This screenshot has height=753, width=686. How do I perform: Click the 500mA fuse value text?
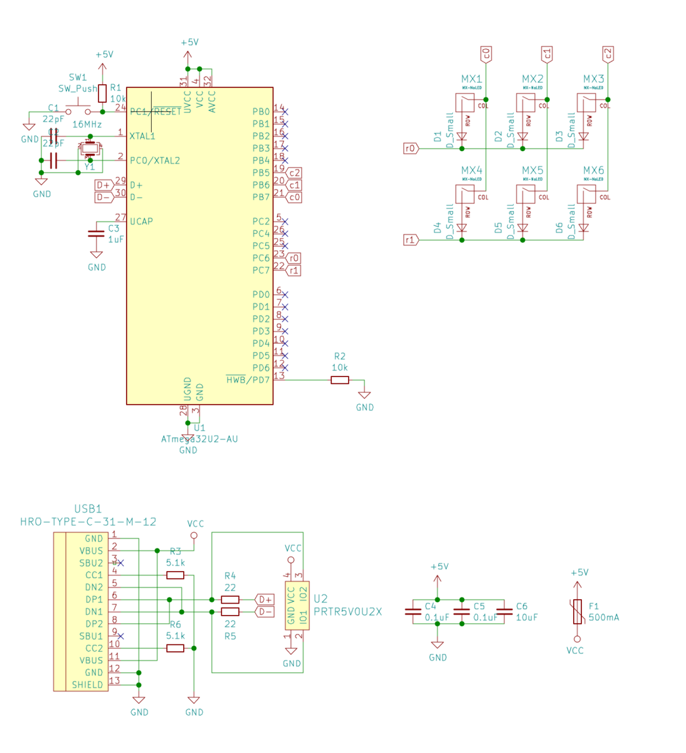pyautogui.click(x=604, y=617)
